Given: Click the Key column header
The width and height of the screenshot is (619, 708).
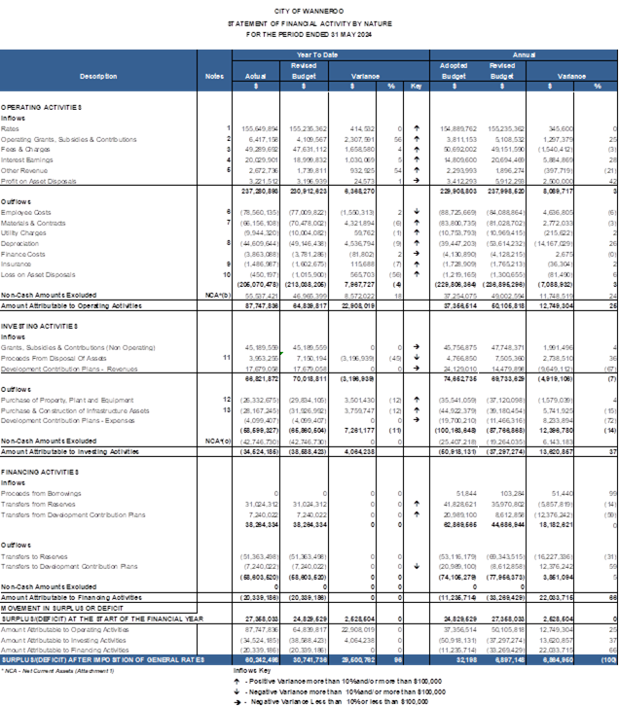Looking at the screenshot, I should tap(416, 87).
